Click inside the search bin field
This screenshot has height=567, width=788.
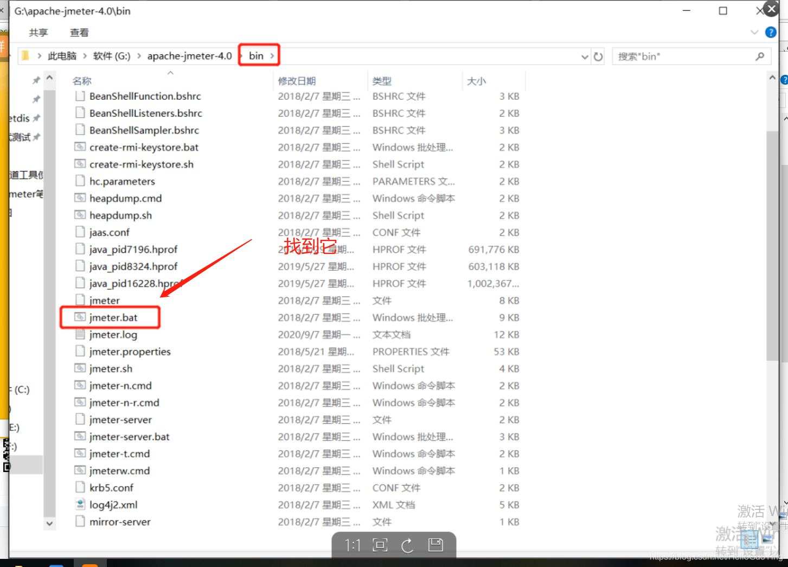(683, 56)
